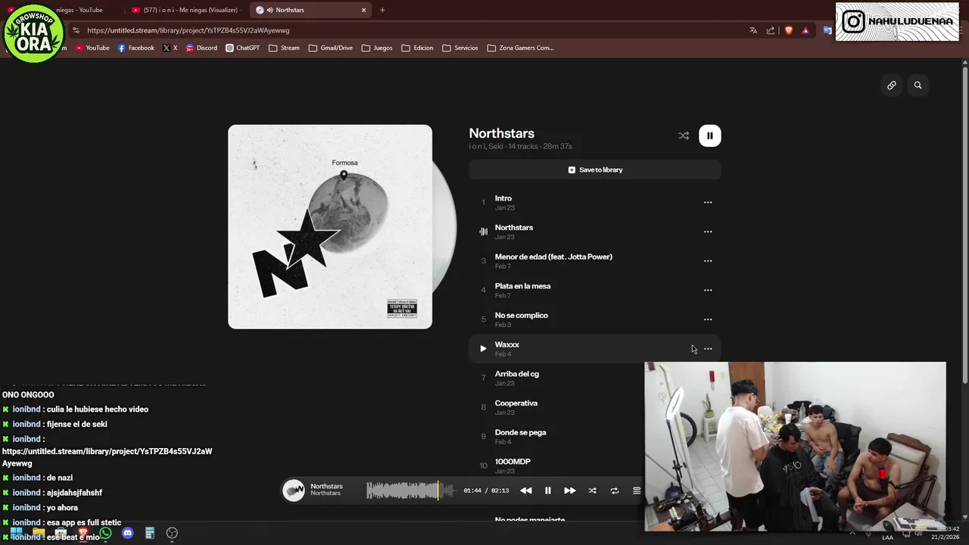The width and height of the screenshot is (969, 545).
Task: Copy the project link icon
Action: tap(892, 86)
